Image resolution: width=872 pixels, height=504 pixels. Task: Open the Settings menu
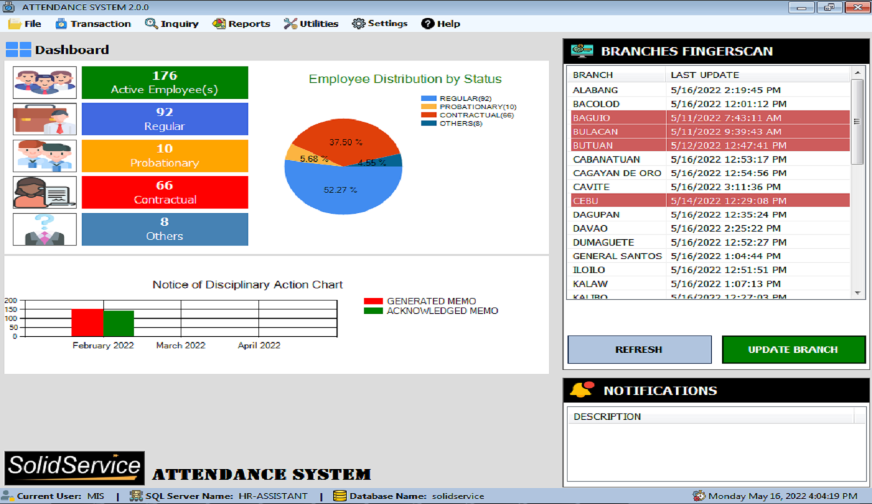pos(380,24)
